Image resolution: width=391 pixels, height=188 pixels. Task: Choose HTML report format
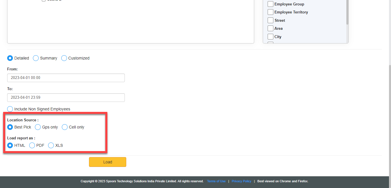[x=10, y=145]
